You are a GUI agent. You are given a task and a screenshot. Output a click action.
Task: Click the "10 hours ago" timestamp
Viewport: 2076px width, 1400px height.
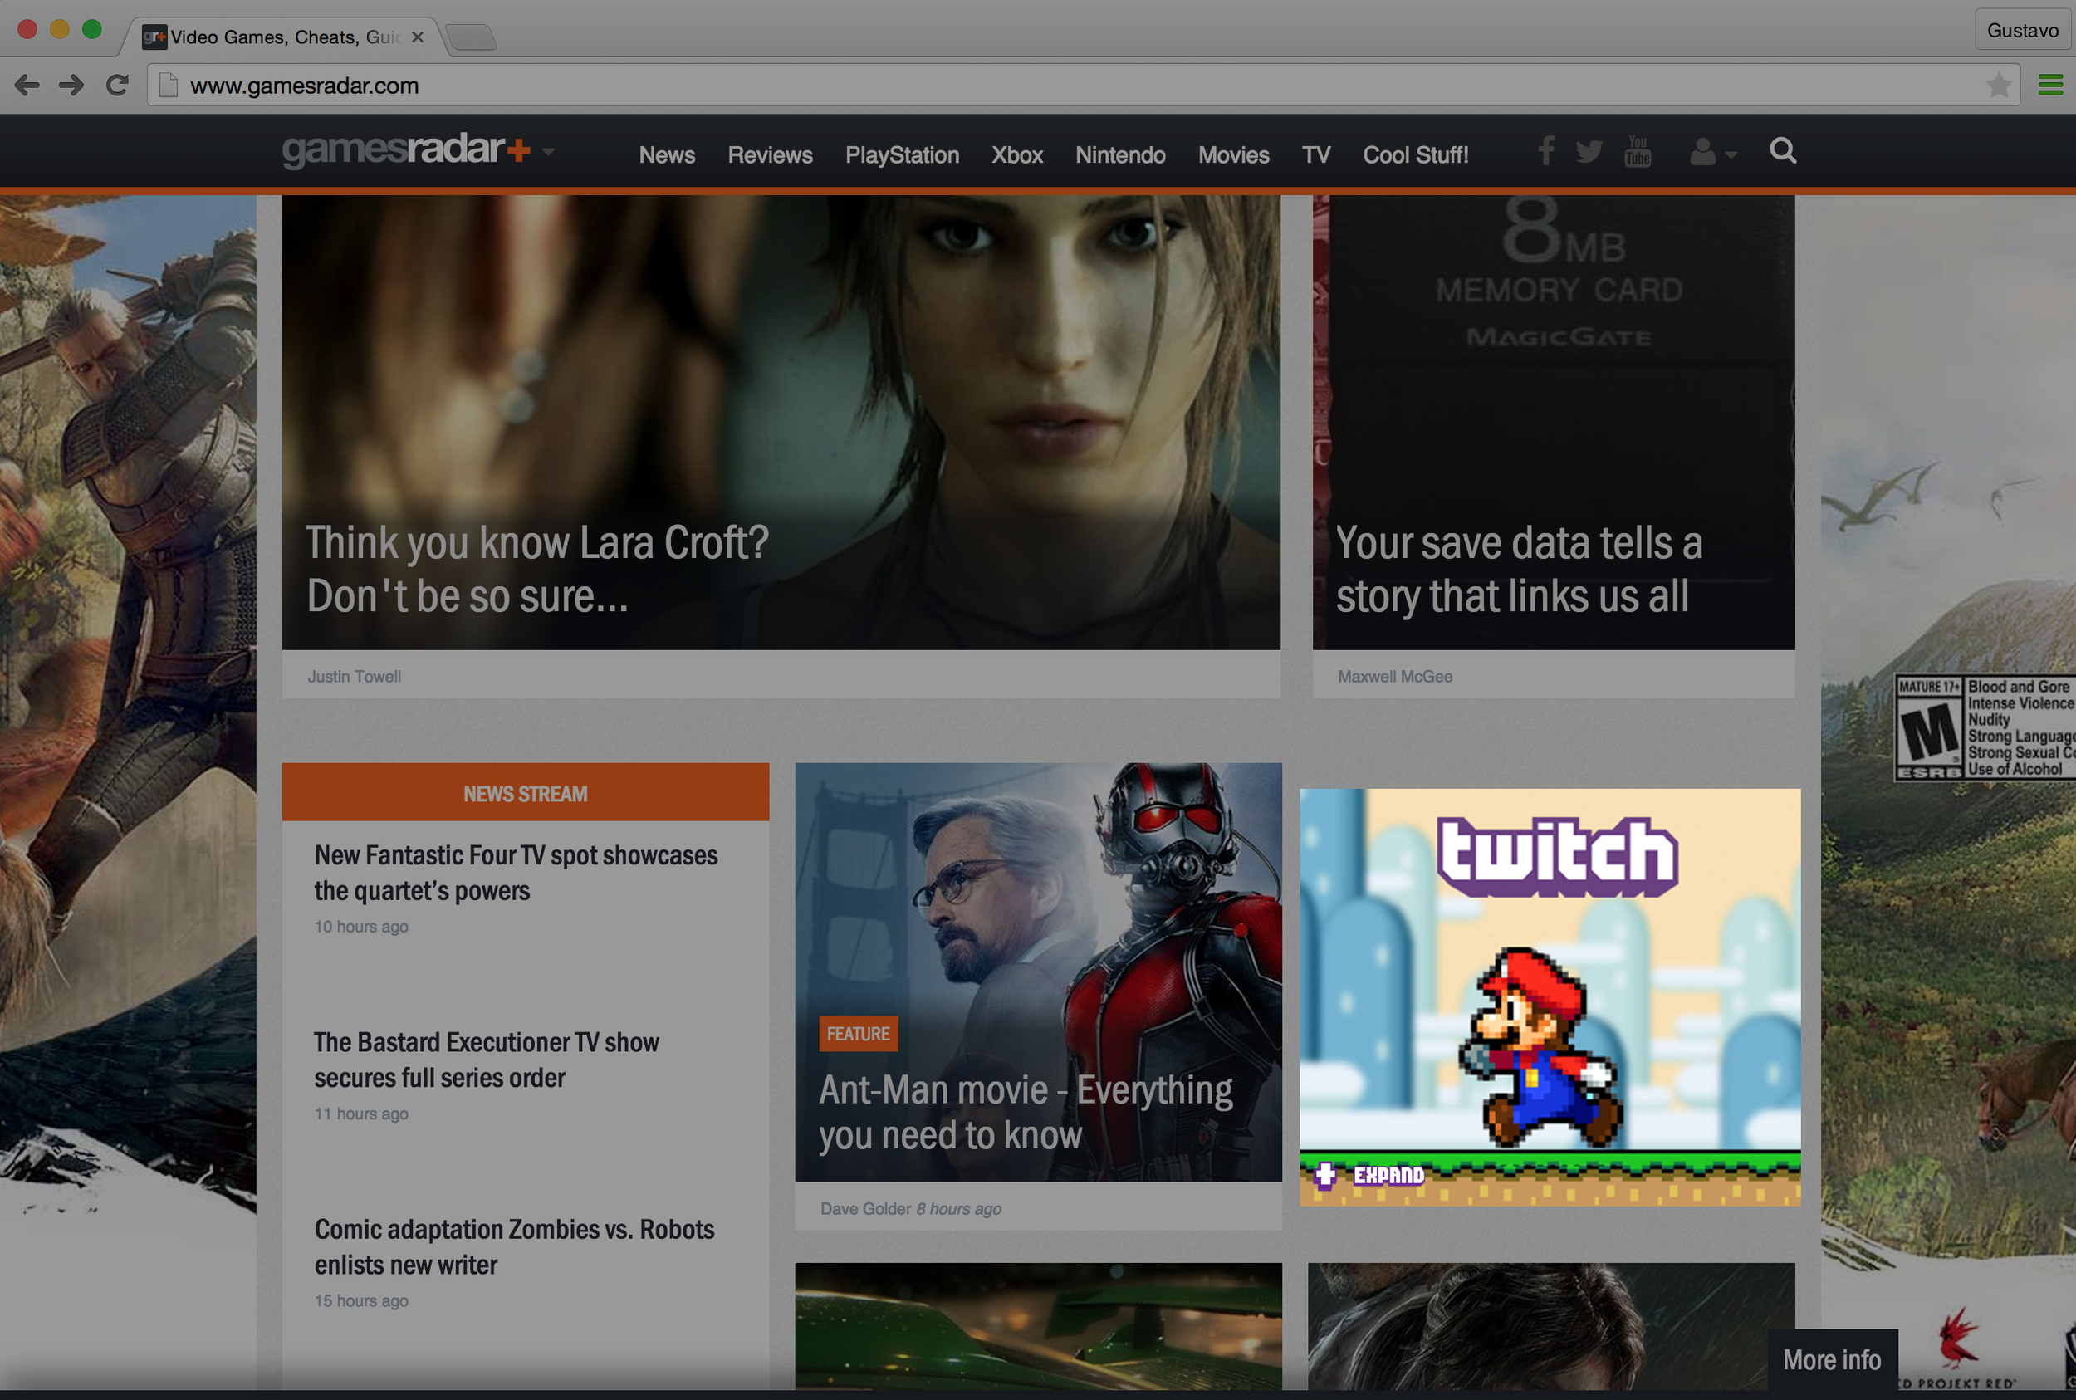point(360,927)
